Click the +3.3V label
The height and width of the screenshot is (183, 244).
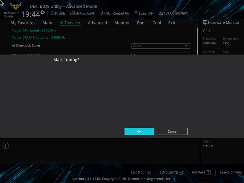tap(207, 141)
